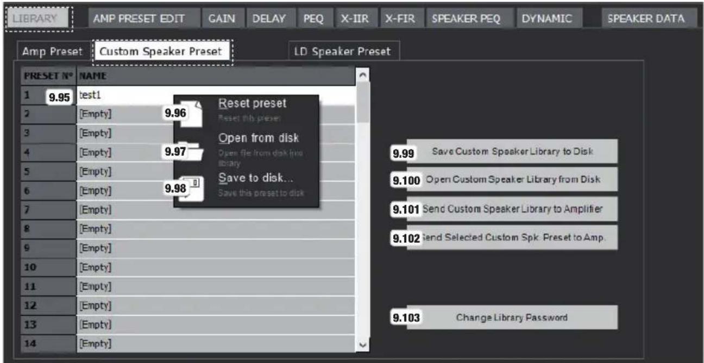Image resolution: width=704 pixels, height=363 pixels.
Task: Click preset number cell 14
Action: coord(48,343)
